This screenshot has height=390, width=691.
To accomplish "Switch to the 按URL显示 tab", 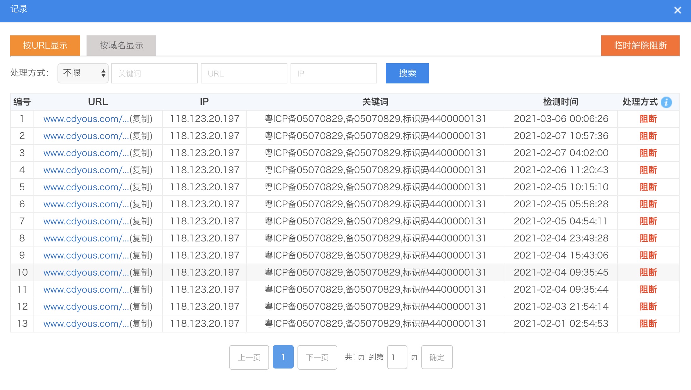I will [x=45, y=46].
